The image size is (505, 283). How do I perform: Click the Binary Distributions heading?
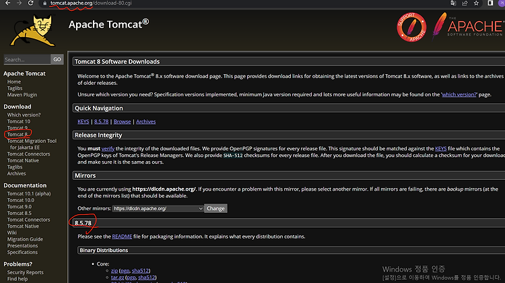(x=104, y=250)
